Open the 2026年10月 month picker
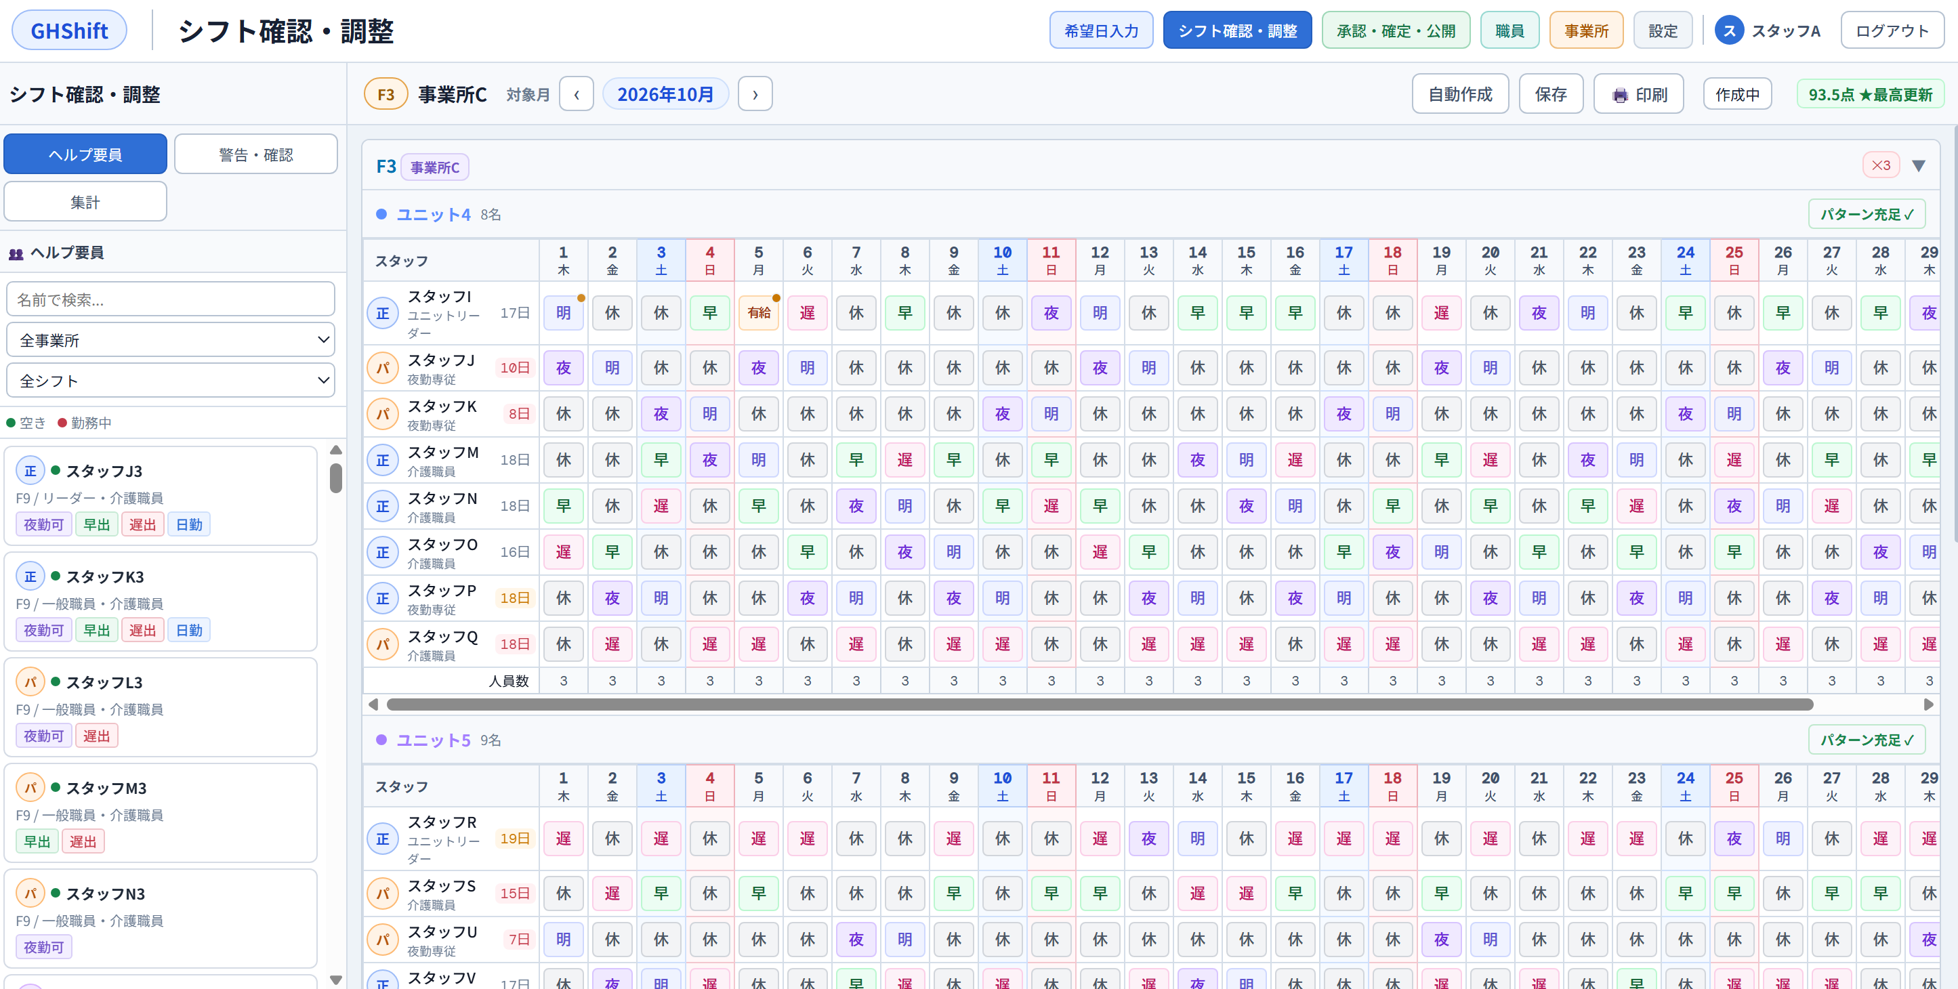The height and width of the screenshot is (989, 1958). pyautogui.click(x=666, y=94)
